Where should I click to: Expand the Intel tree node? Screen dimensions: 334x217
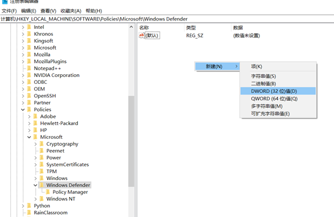click(23, 27)
